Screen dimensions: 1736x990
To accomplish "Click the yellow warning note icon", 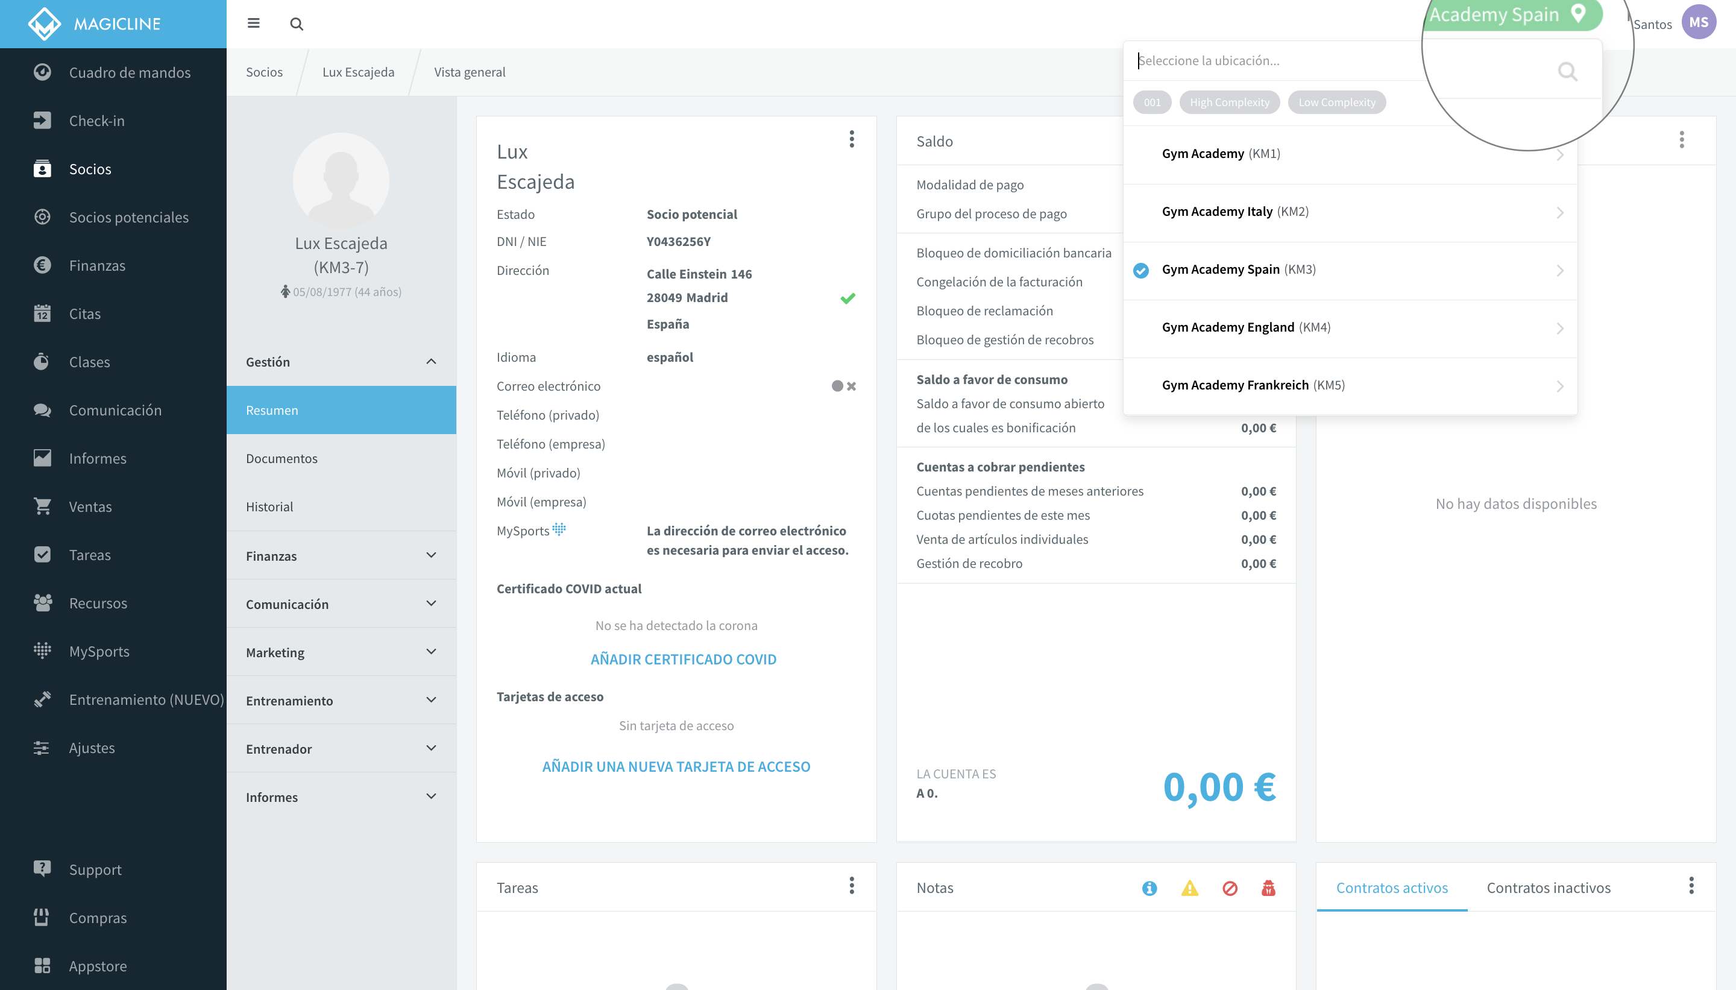I will pos(1189,888).
